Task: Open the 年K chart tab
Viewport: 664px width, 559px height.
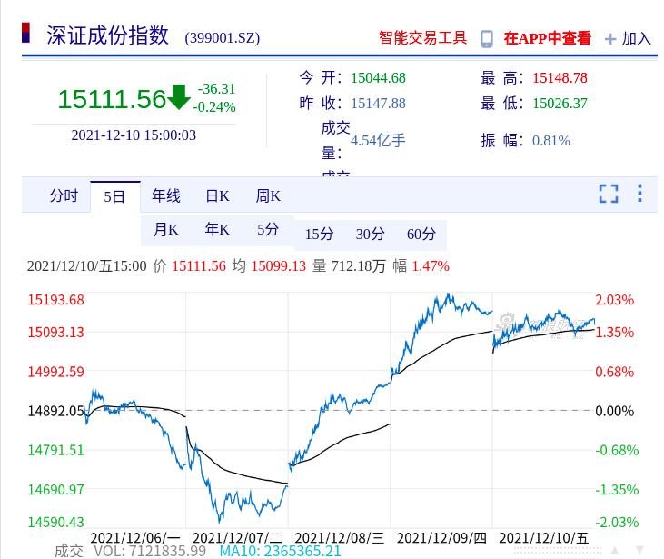Action: click(217, 230)
